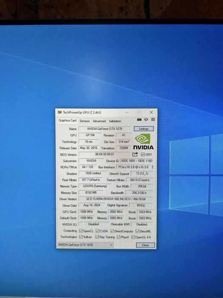Click the Die Size value 314 mm²

pyautogui.click(x=124, y=142)
